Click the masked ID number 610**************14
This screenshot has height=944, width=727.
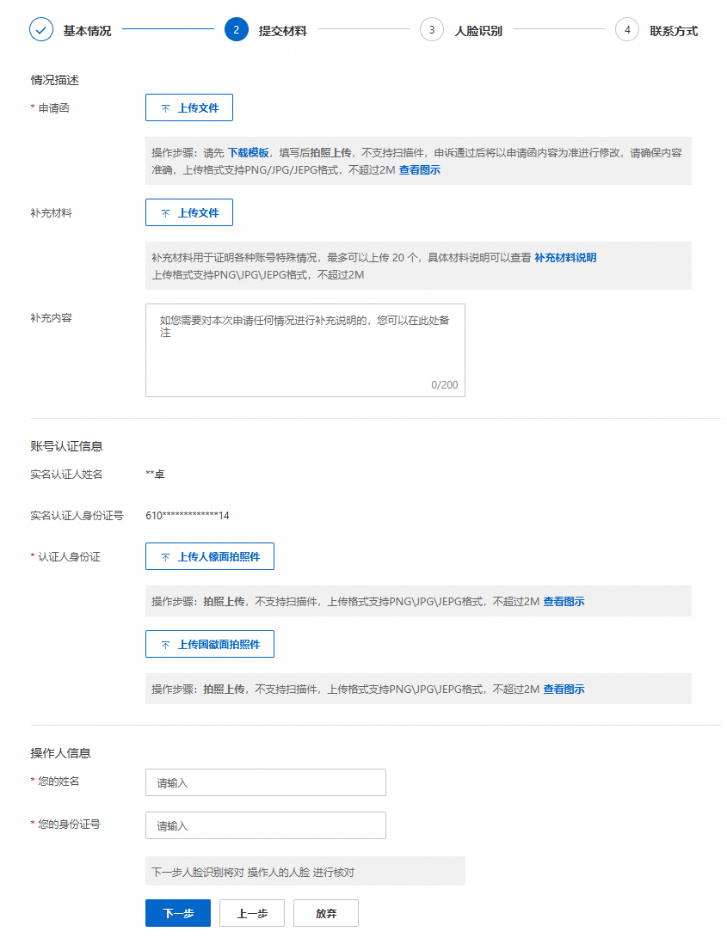pyautogui.click(x=188, y=515)
